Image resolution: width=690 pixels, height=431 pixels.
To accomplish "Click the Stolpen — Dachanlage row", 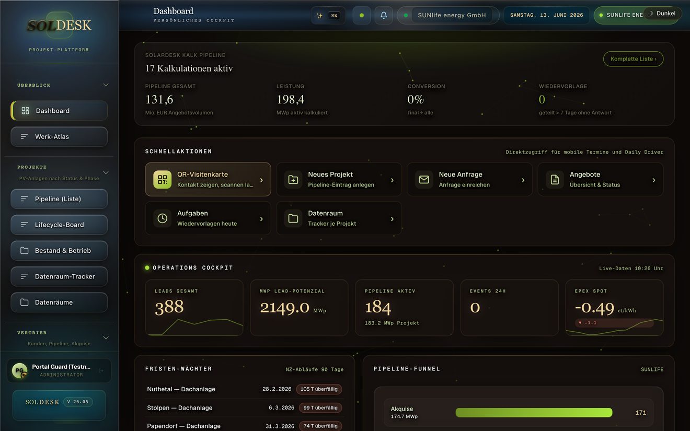I will (x=245, y=407).
